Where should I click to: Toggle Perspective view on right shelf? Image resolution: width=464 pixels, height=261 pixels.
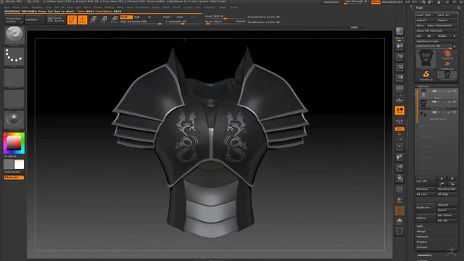[x=399, y=89]
